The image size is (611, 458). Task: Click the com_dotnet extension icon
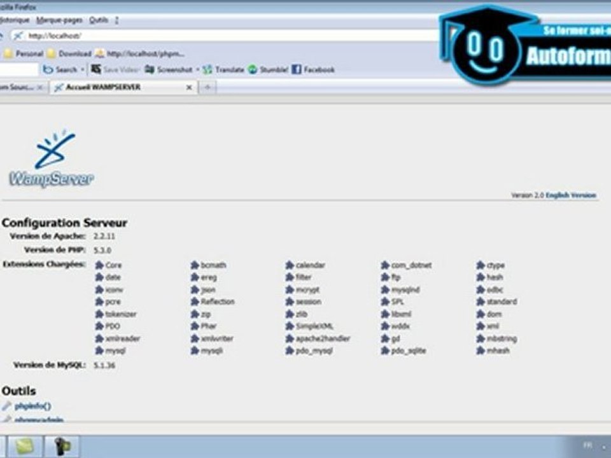(385, 265)
